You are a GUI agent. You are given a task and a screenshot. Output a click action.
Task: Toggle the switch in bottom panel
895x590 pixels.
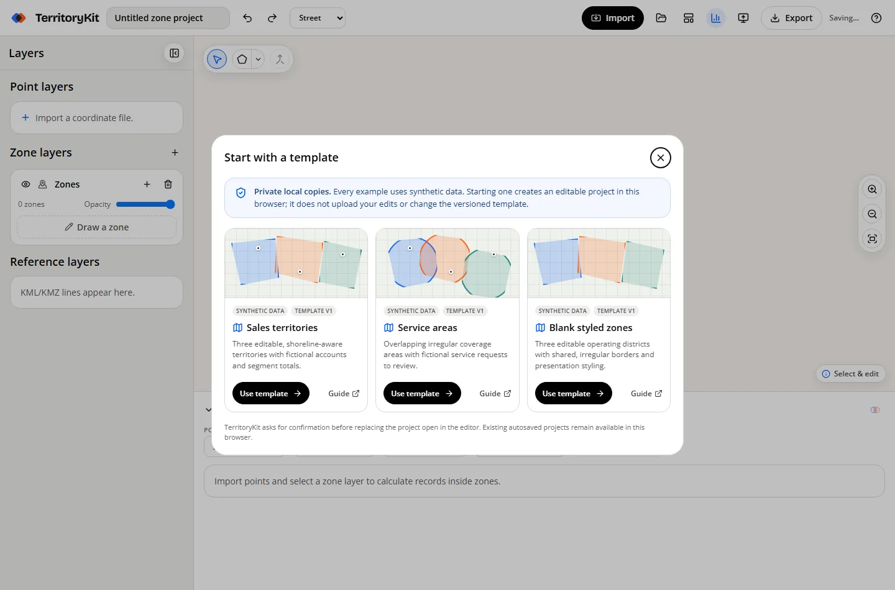click(x=875, y=410)
